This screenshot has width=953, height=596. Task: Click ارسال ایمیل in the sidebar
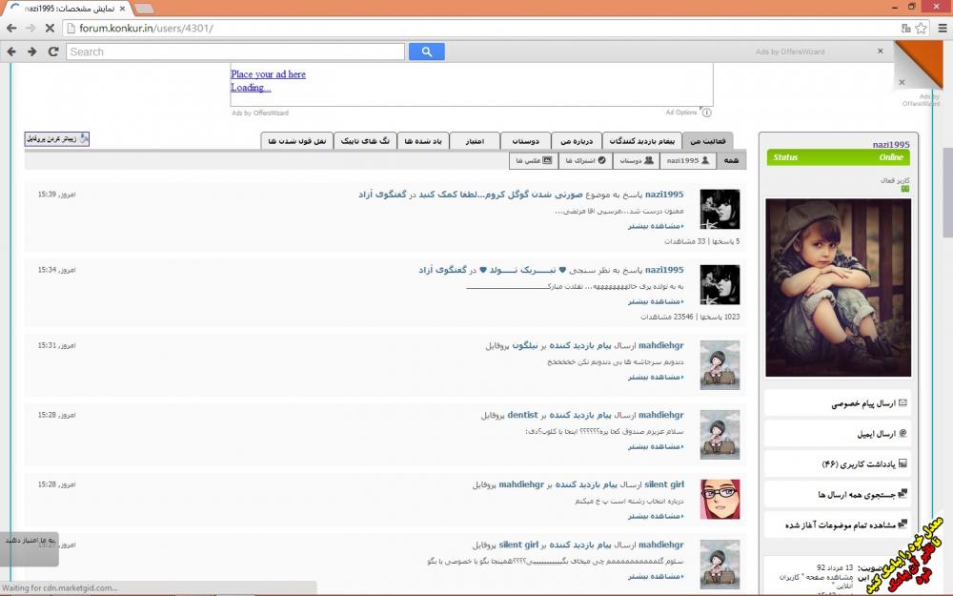pyautogui.click(x=877, y=434)
